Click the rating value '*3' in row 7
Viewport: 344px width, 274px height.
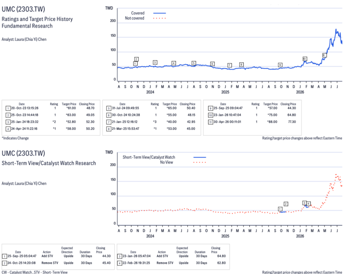155,122
